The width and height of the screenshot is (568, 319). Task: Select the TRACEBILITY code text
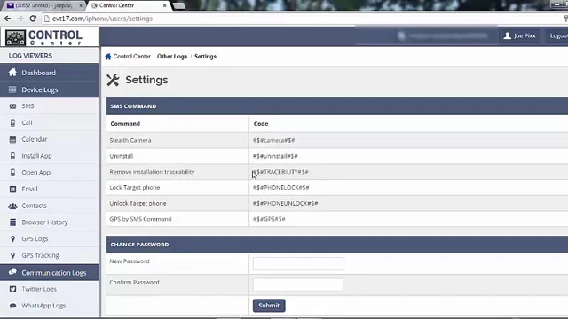click(280, 172)
